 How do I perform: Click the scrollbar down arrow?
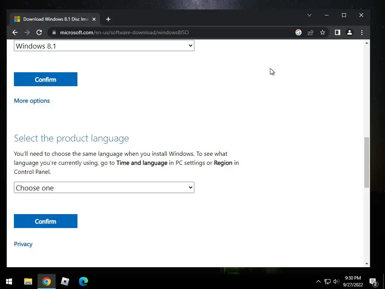(367, 264)
